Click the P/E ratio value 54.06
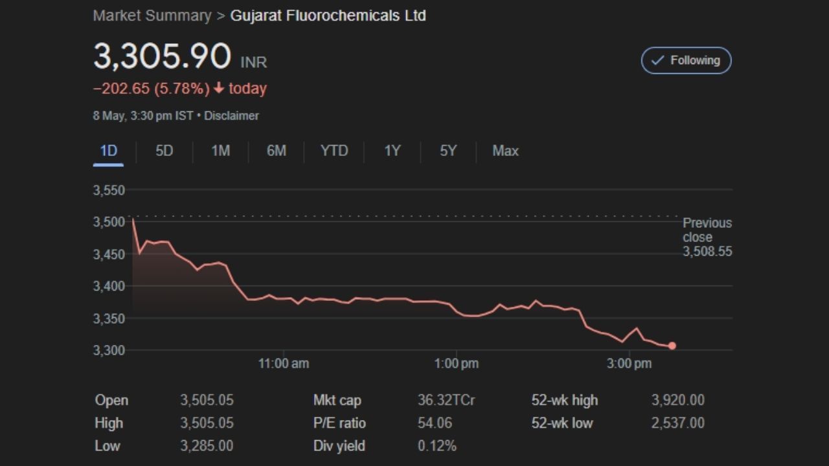829x466 pixels. 435,423
